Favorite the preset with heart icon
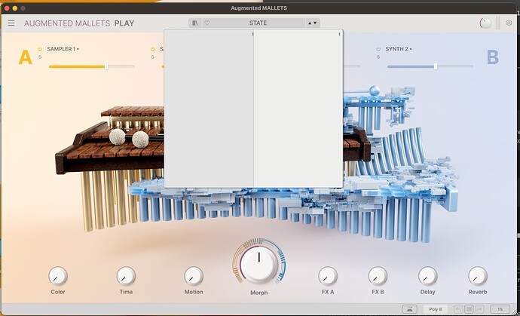520x316 pixels. tap(207, 23)
